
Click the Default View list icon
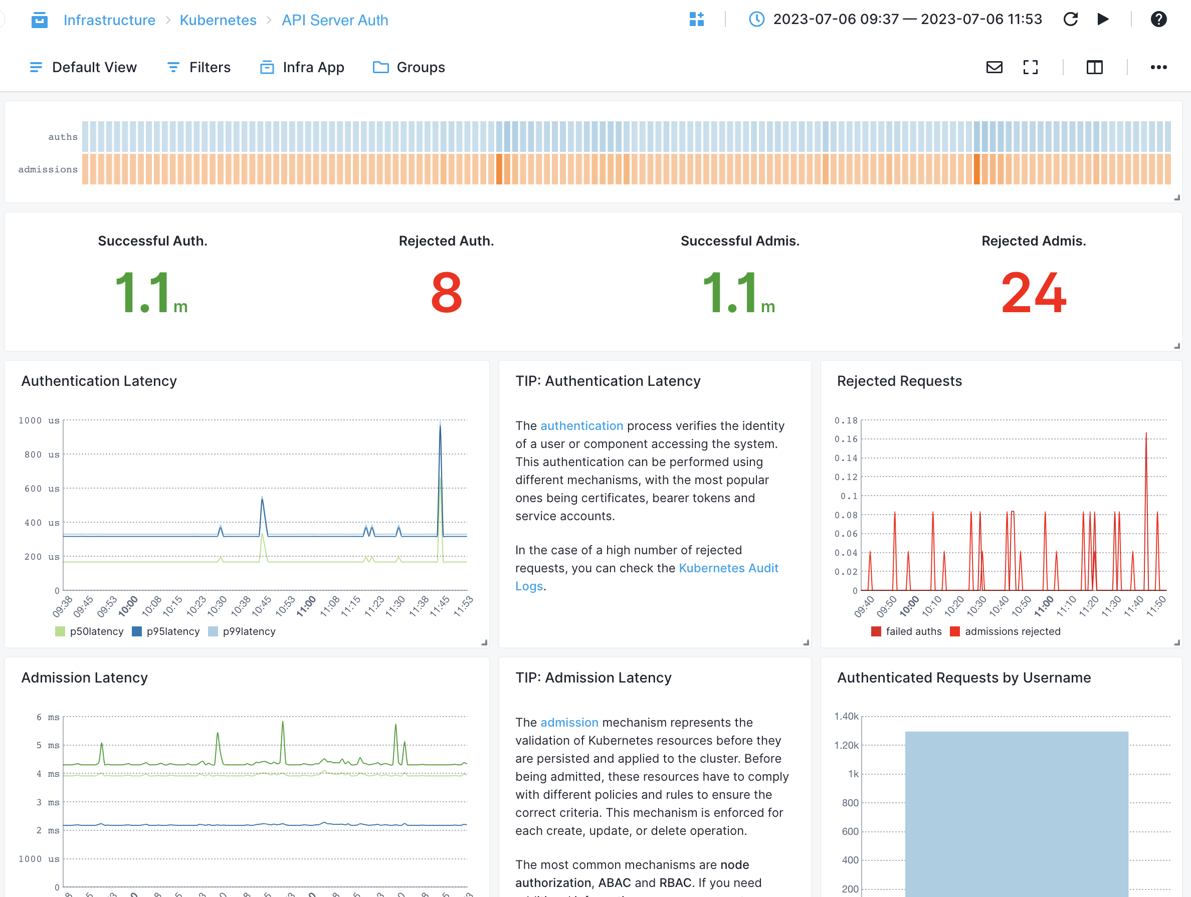(36, 67)
